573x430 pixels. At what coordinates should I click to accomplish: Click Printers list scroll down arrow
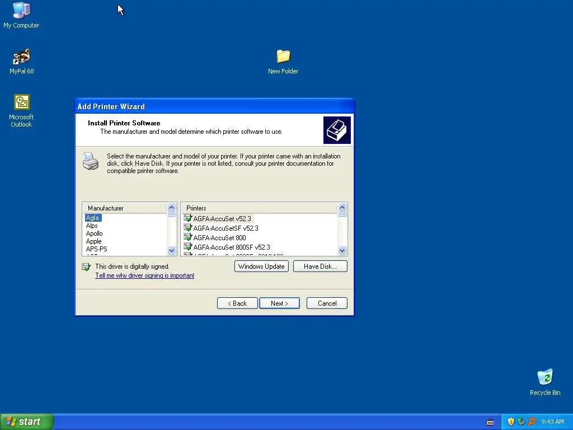coord(342,250)
